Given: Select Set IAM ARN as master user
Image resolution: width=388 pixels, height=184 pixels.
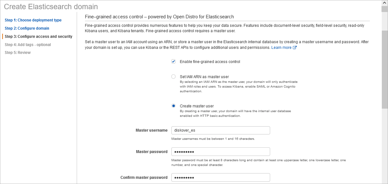Looking at the screenshot, I should coord(173,77).
